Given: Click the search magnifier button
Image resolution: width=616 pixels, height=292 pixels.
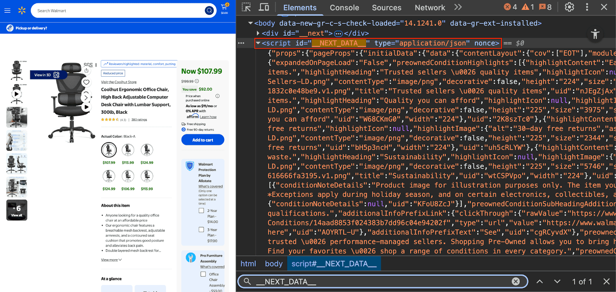Looking at the screenshot, I should (x=209, y=10).
